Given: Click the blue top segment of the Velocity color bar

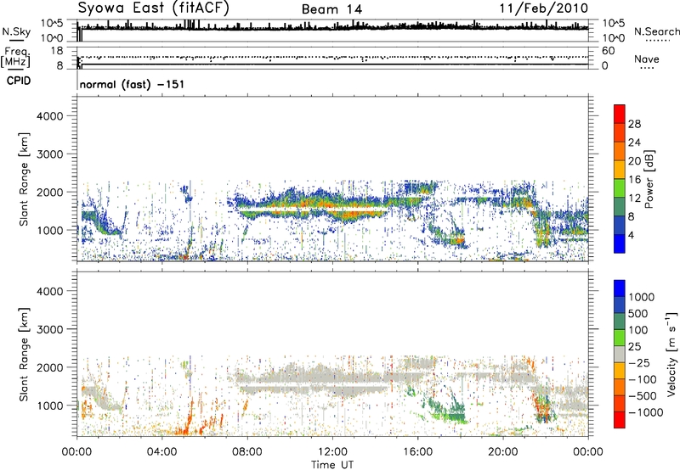Looking at the screenshot, I should coord(620,288).
